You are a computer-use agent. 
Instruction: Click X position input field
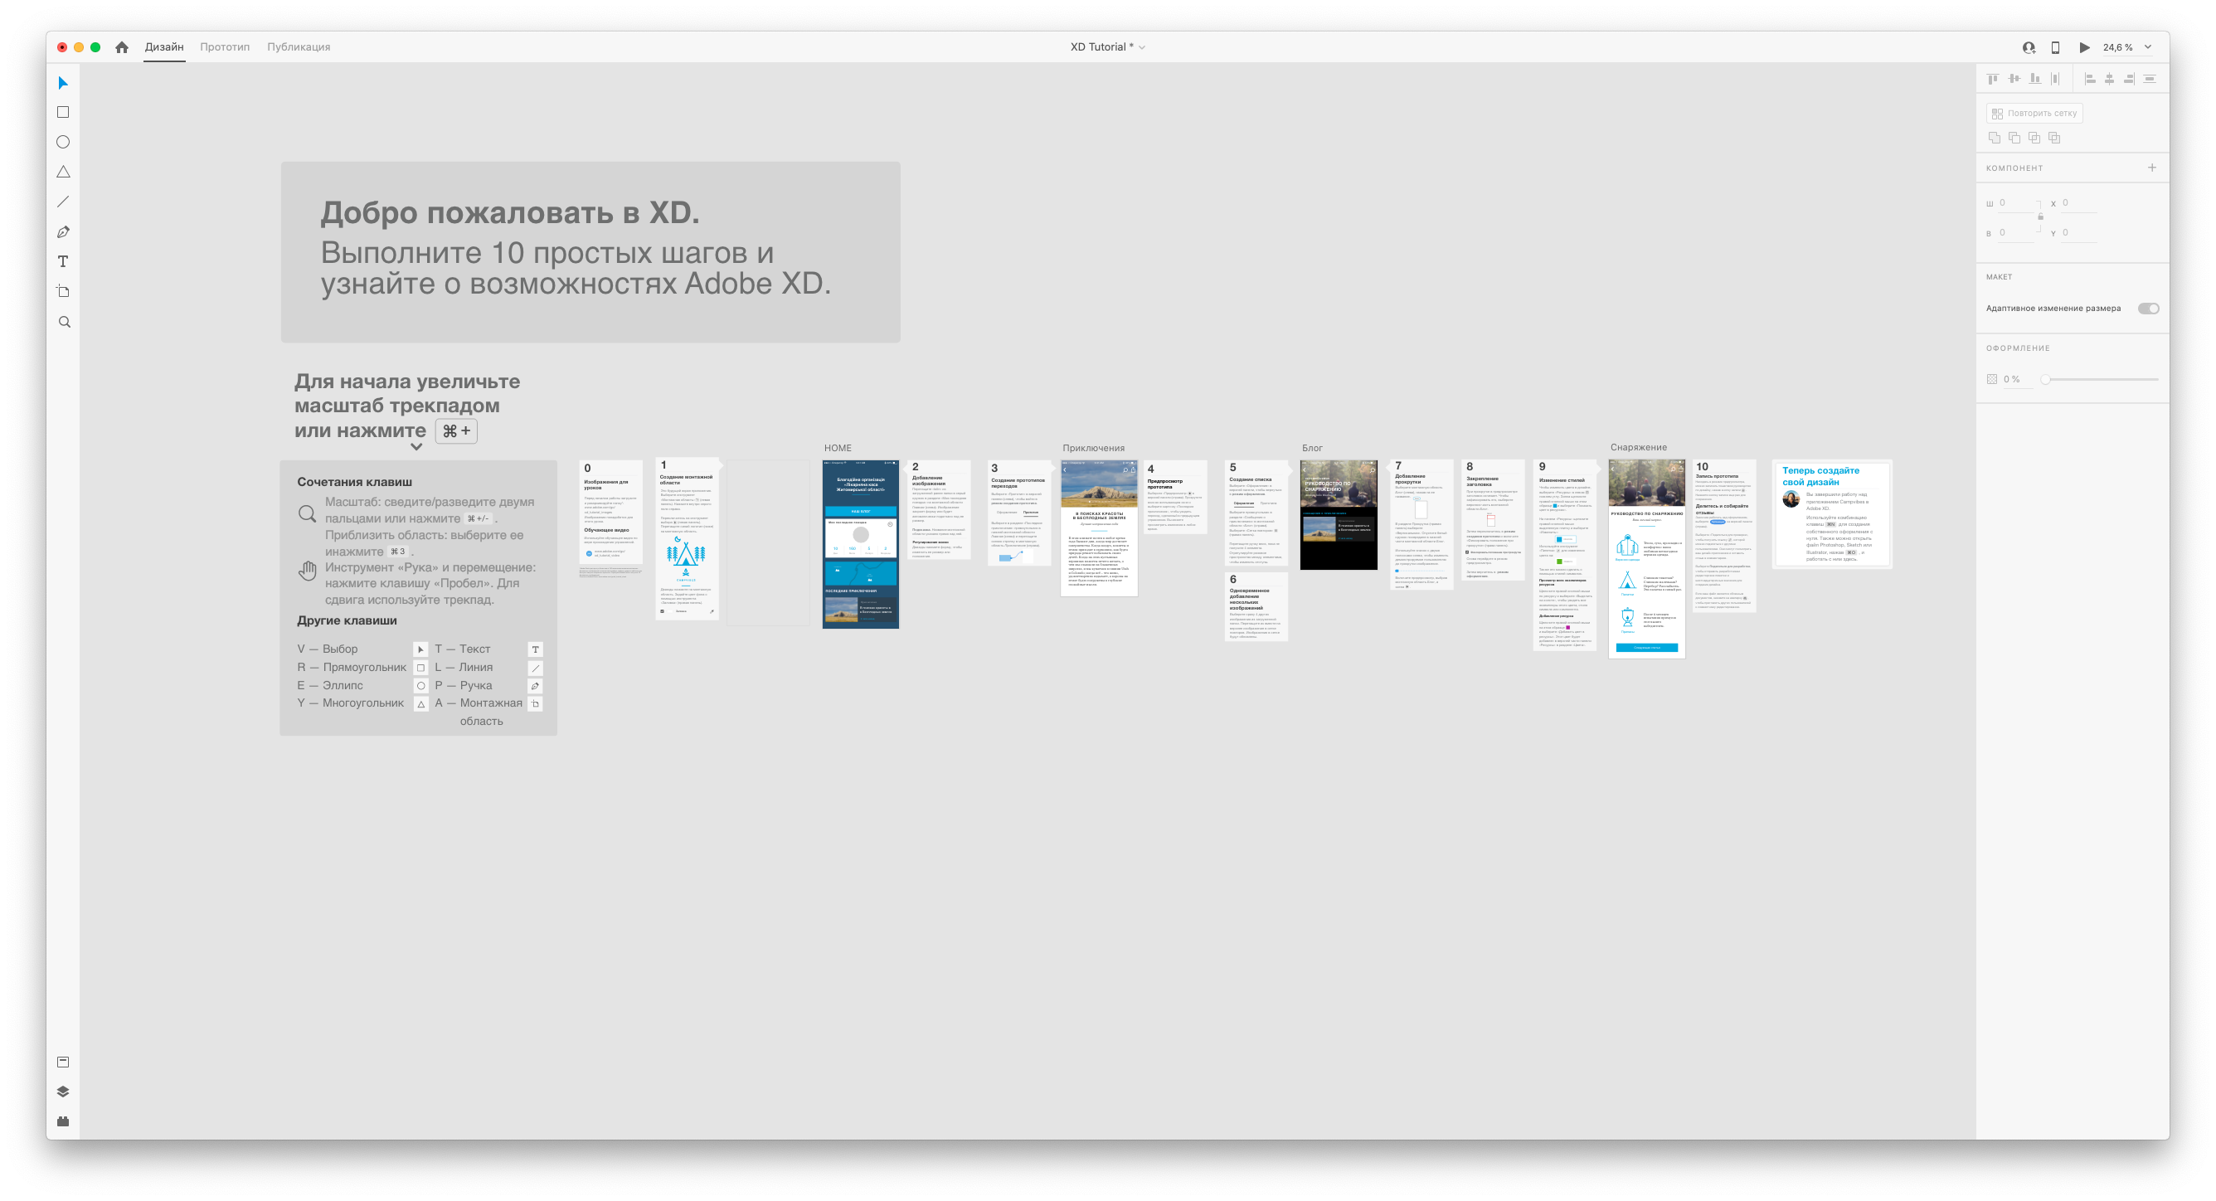2079,203
